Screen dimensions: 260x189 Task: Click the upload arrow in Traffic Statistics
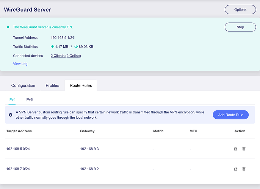(x=52, y=46)
